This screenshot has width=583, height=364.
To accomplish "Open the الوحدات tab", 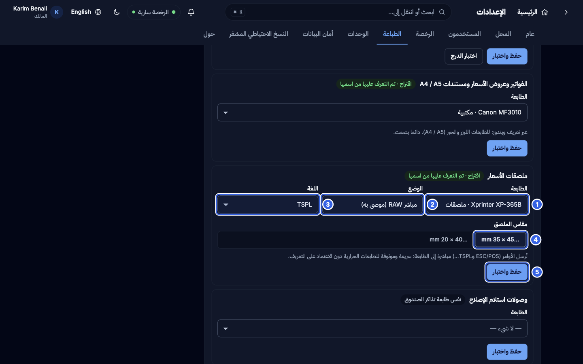I will click(358, 34).
